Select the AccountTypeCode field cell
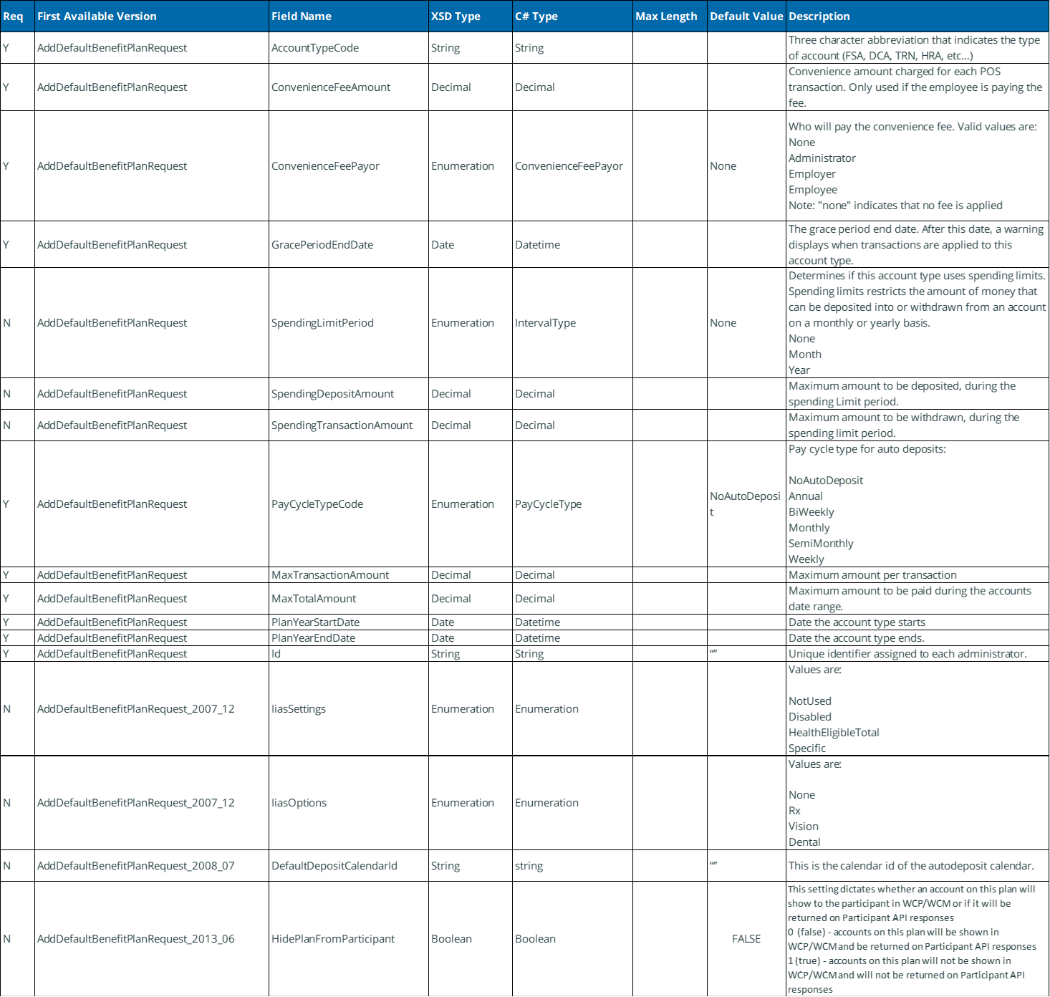This screenshot has height=997, width=1050. coord(348,48)
